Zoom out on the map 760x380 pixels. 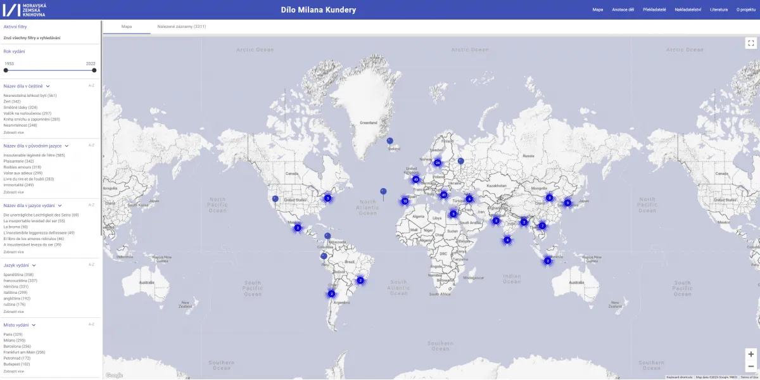click(x=750, y=366)
